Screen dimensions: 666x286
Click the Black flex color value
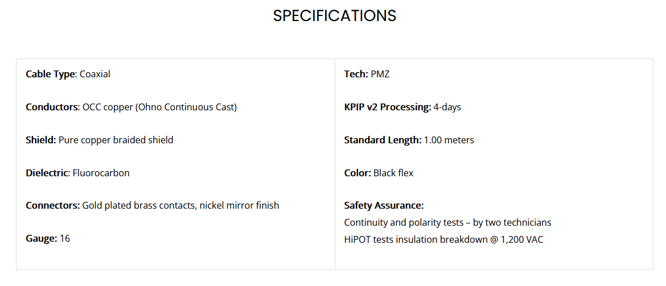click(x=393, y=173)
